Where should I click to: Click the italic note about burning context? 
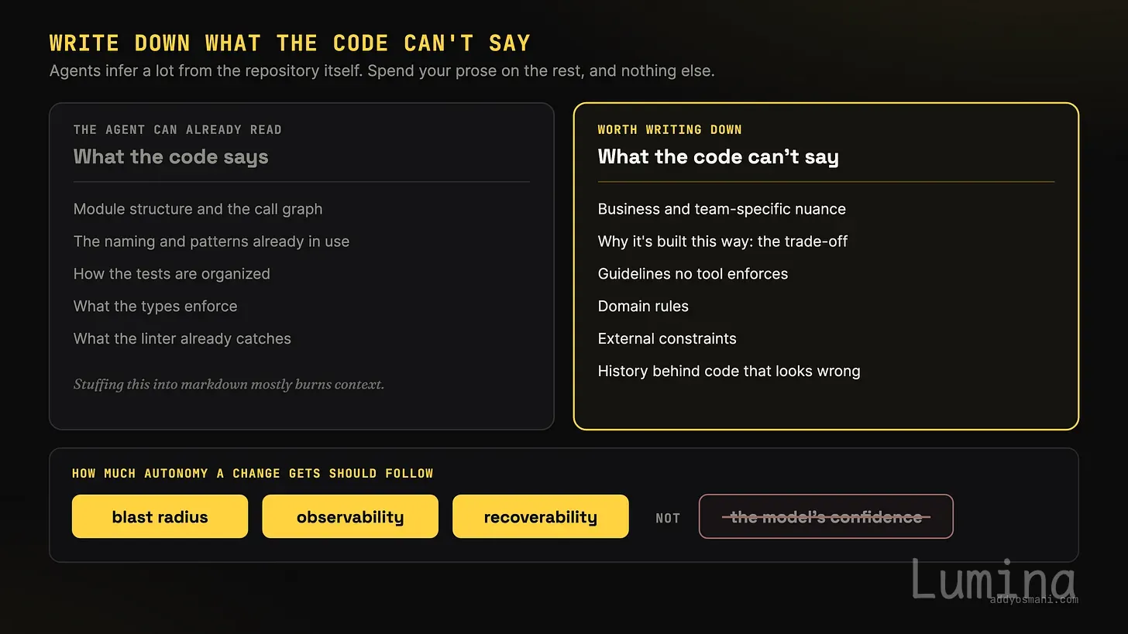(x=229, y=384)
